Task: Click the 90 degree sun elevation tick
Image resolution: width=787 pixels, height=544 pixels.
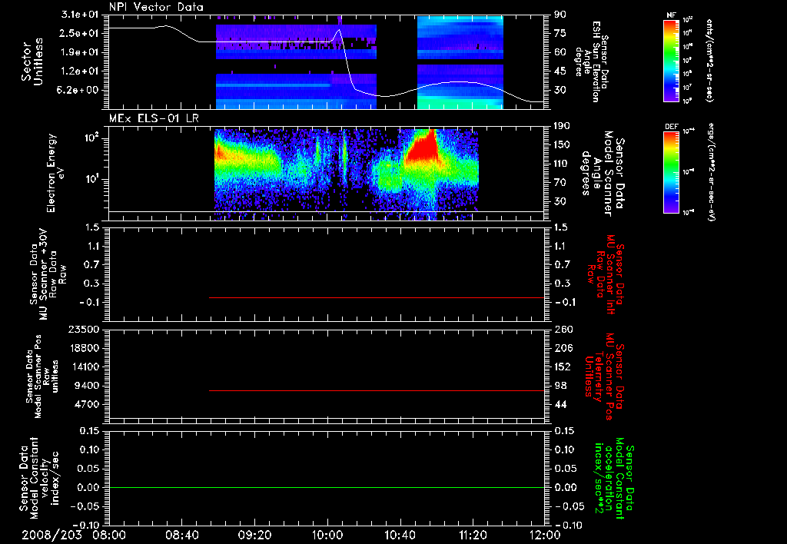Action: pyautogui.click(x=560, y=15)
